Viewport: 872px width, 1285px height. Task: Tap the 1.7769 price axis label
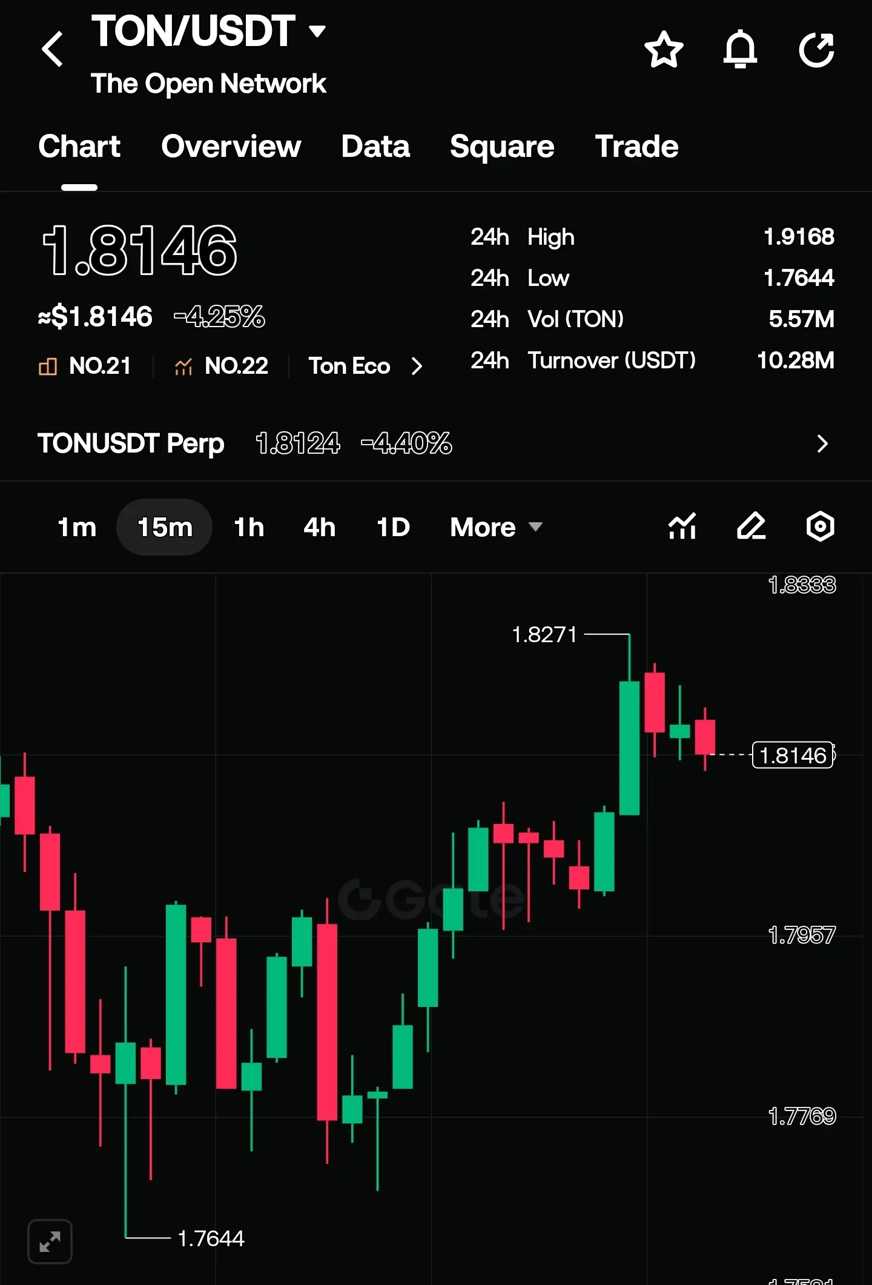[x=802, y=1116]
